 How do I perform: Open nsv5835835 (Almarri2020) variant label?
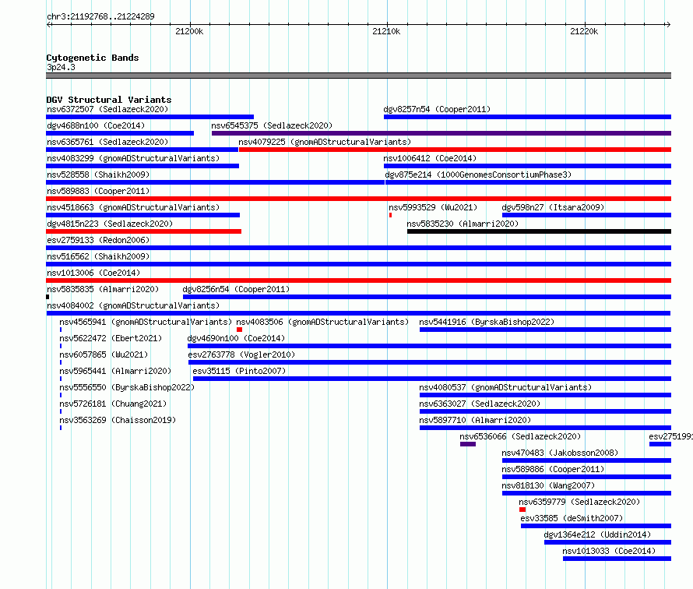(x=103, y=289)
